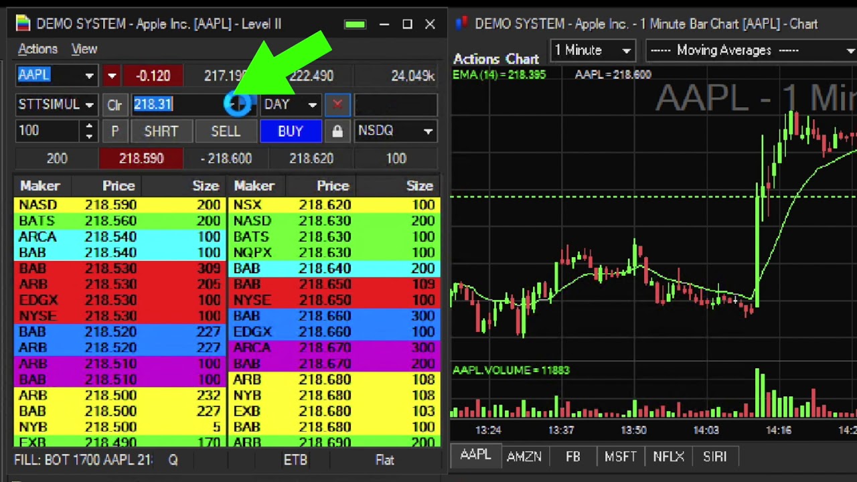Viewport: 857px width, 482px height.
Task: Select the ARCA 218.670 ask row
Action: tap(334, 347)
